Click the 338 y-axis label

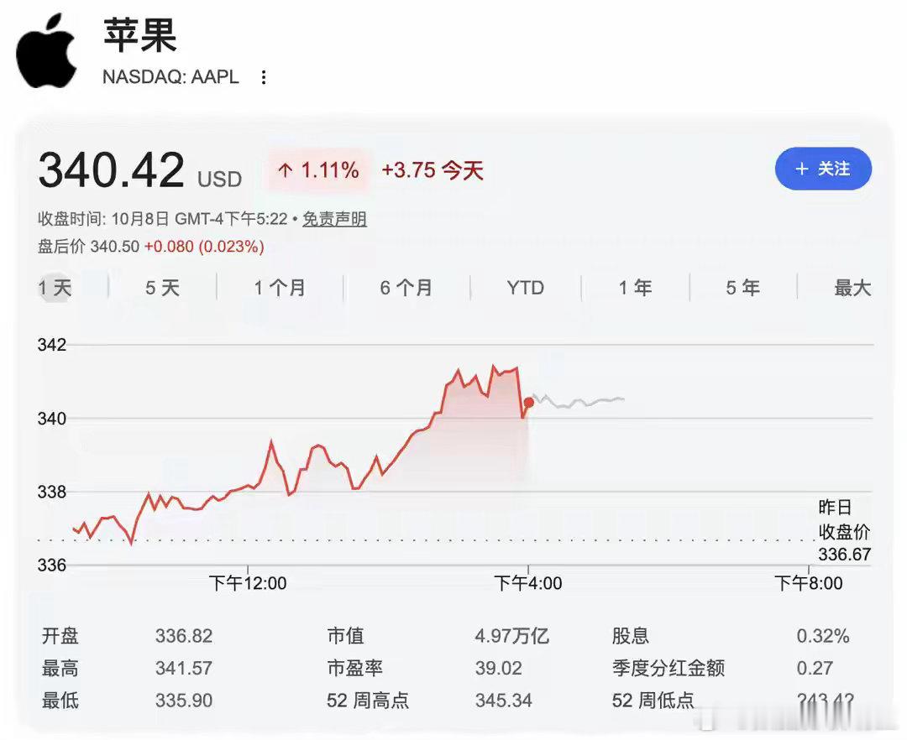click(52, 492)
